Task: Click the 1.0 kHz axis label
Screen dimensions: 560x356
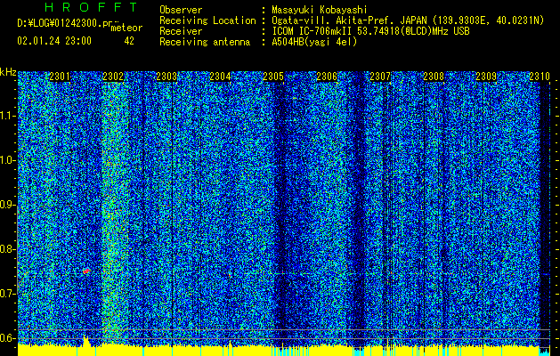Action: point(8,160)
